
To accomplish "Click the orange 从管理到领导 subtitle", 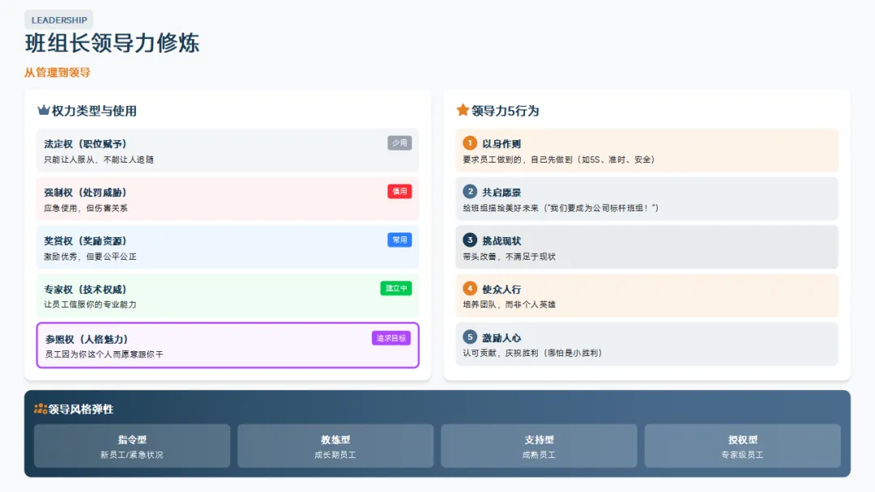I will pyautogui.click(x=57, y=73).
